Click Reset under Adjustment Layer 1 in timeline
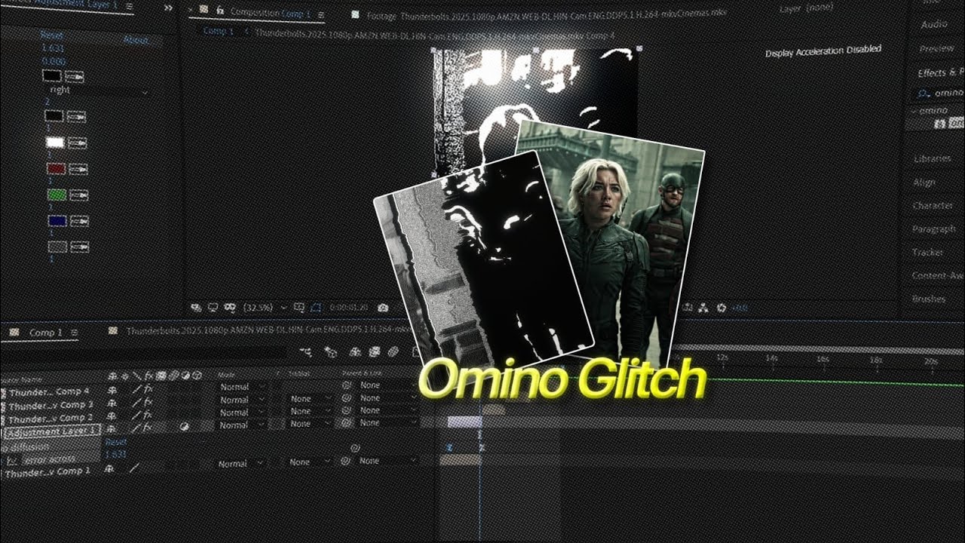This screenshot has width=965, height=543. coord(115,442)
